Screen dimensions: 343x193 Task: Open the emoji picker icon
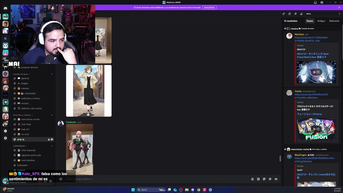[x=270, y=179]
